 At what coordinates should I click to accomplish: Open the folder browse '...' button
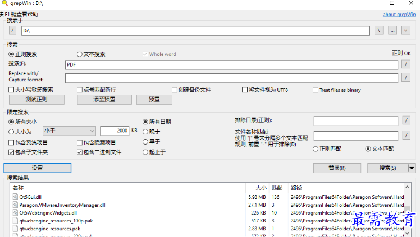coord(392,30)
